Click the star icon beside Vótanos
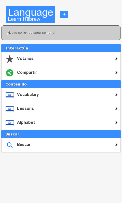This screenshot has width=122, height=203. click(x=10, y=59)
